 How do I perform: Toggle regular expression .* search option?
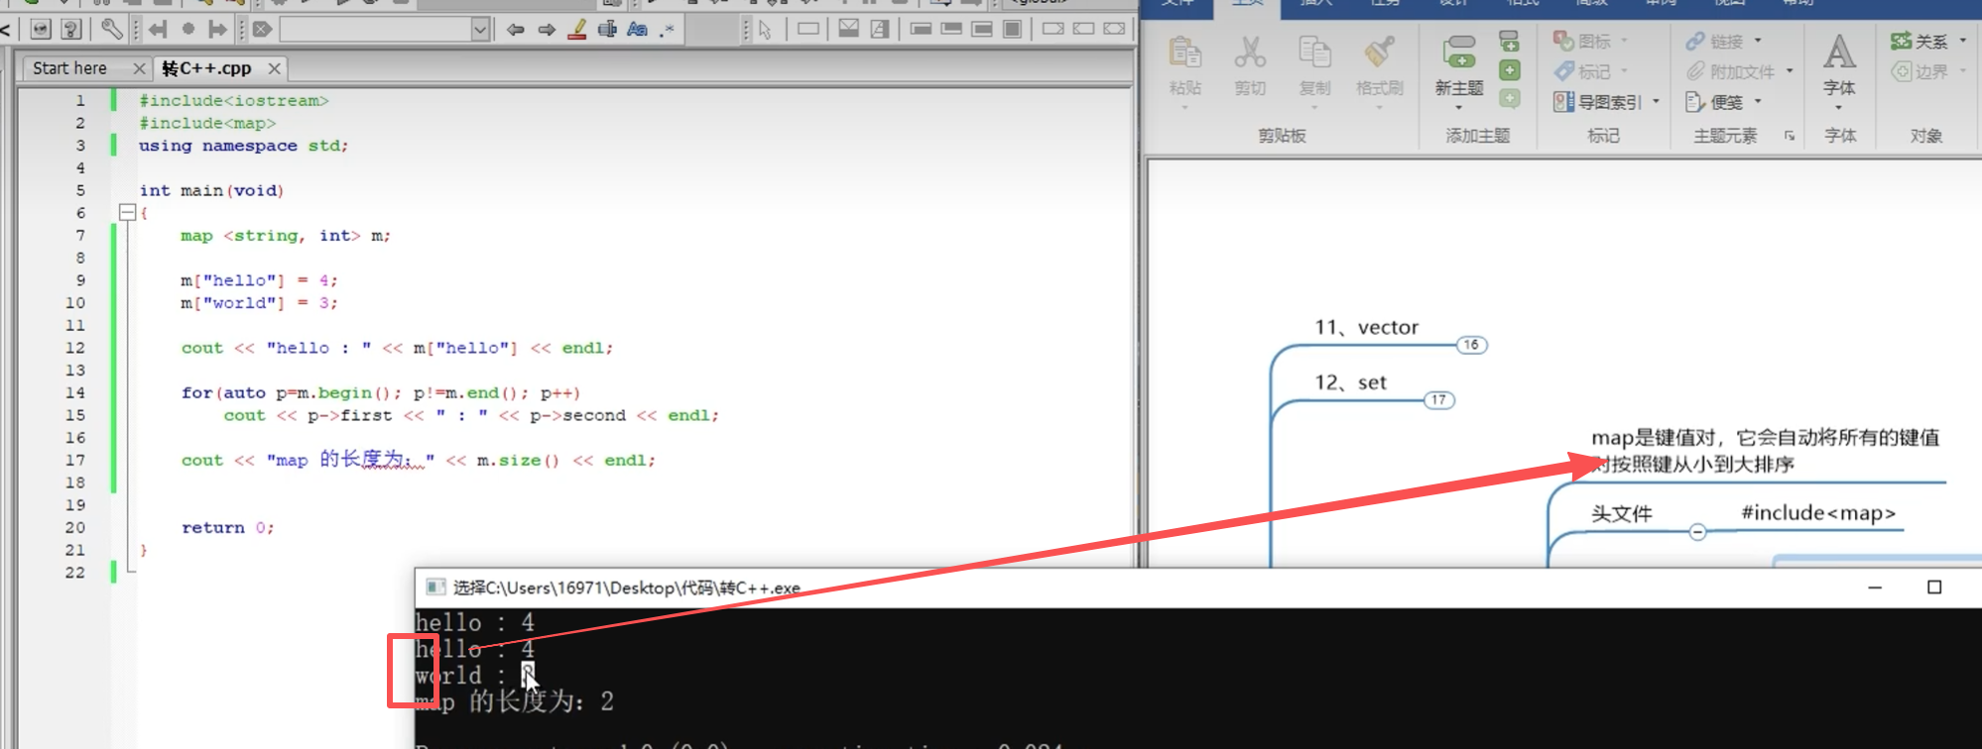pos(668,29)
